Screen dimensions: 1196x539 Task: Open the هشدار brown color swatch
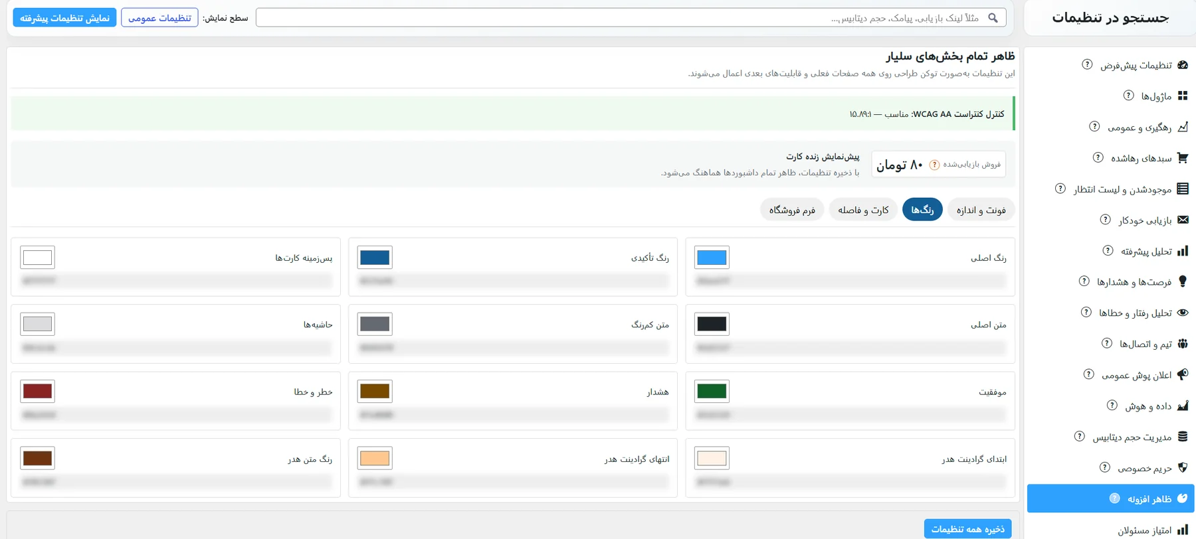coord(375,391)
